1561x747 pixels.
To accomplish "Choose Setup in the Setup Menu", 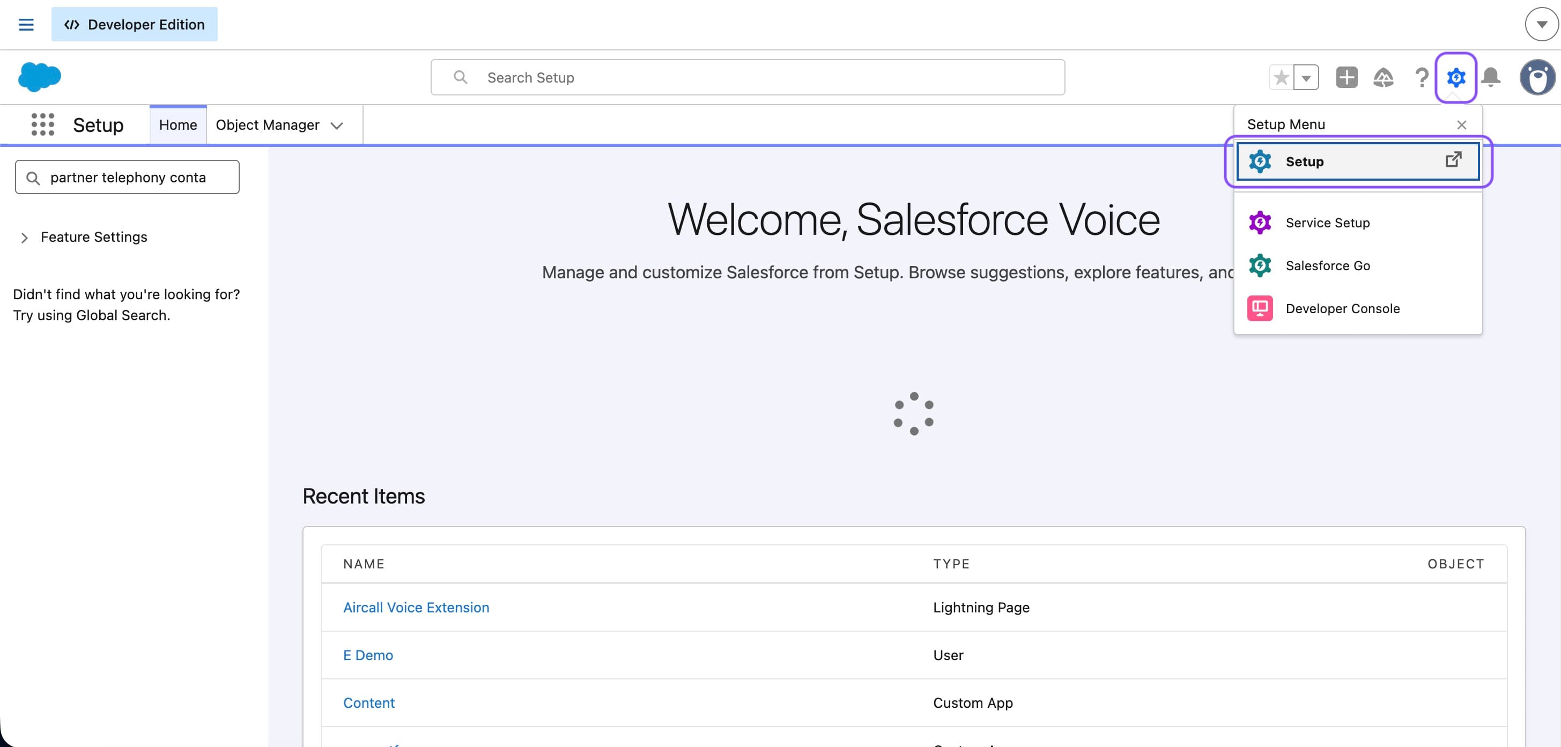I will (1357, 161).
